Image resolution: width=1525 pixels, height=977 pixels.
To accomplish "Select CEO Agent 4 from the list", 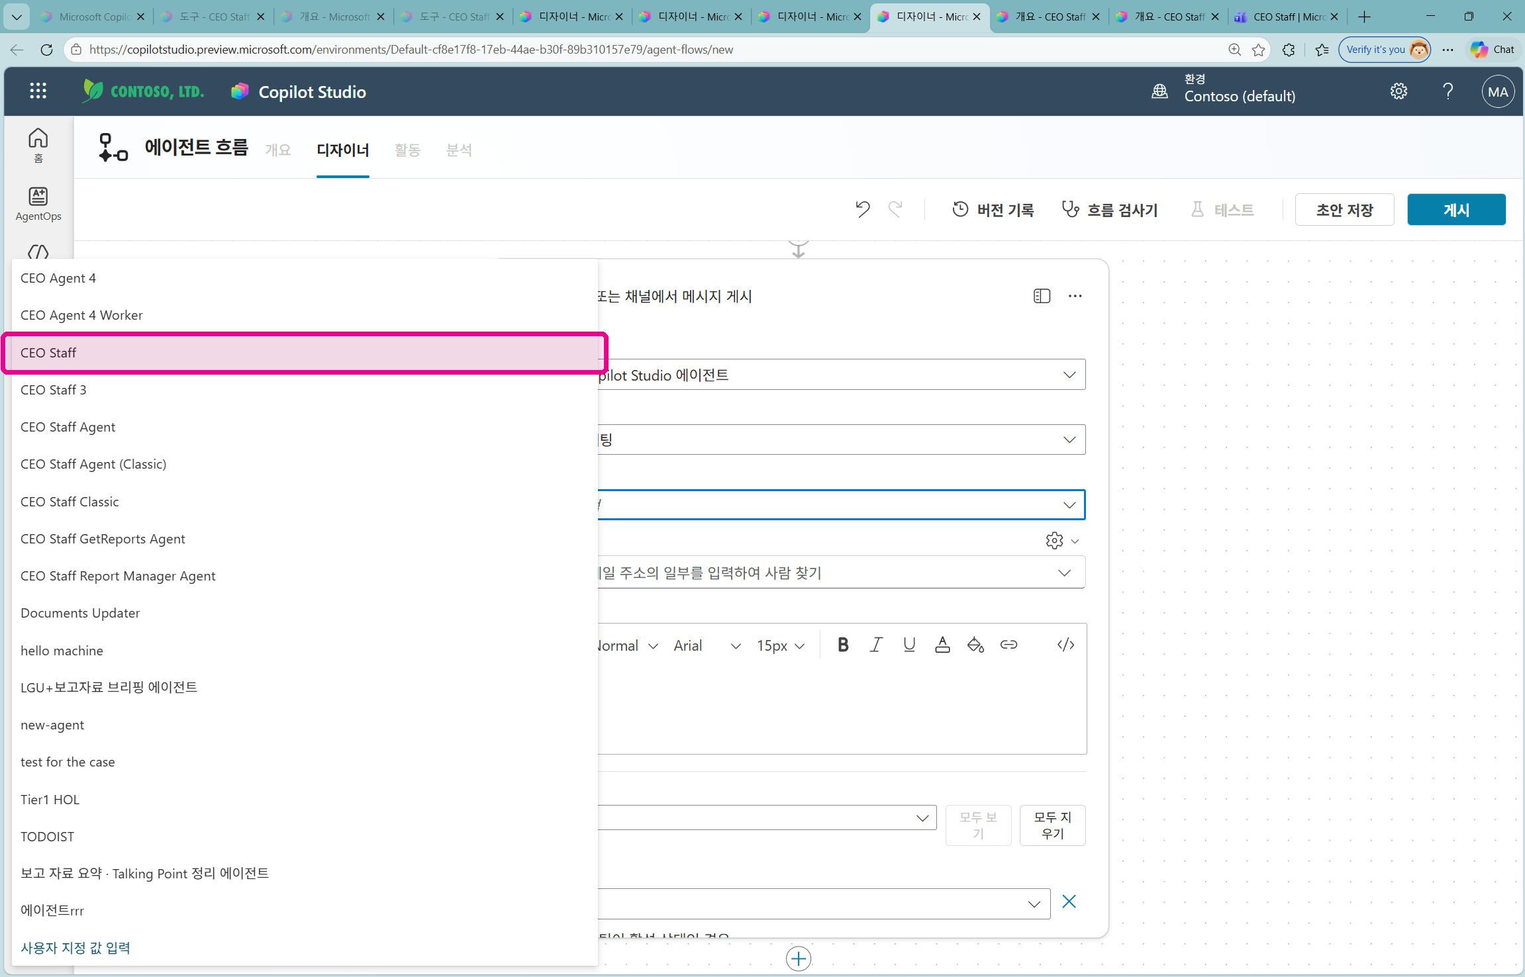I will tap(305, 278).
